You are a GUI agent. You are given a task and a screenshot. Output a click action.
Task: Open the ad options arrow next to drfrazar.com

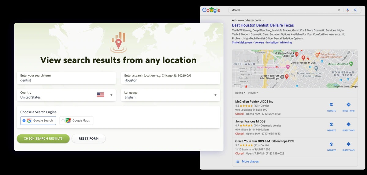pos(263,20)
